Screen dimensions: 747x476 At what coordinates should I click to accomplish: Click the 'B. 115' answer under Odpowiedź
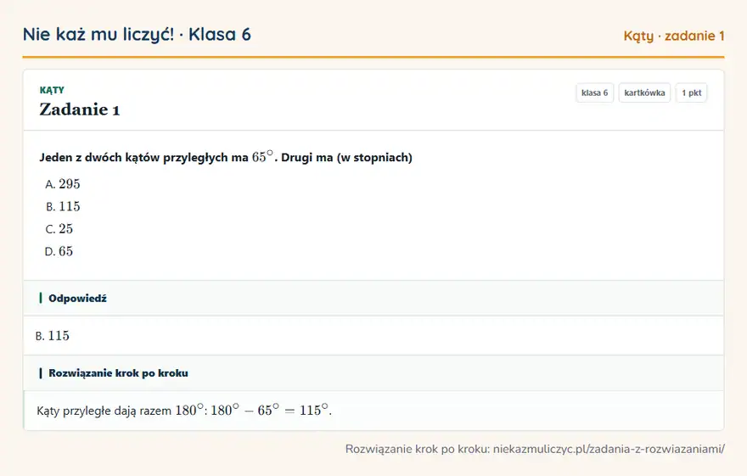tap(53, 336)
